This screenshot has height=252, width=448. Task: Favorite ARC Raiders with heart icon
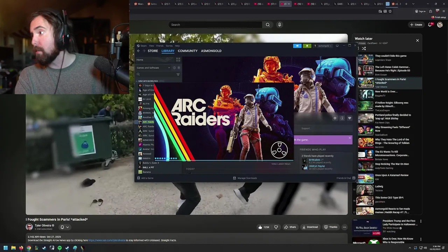(x=349, y=118)
